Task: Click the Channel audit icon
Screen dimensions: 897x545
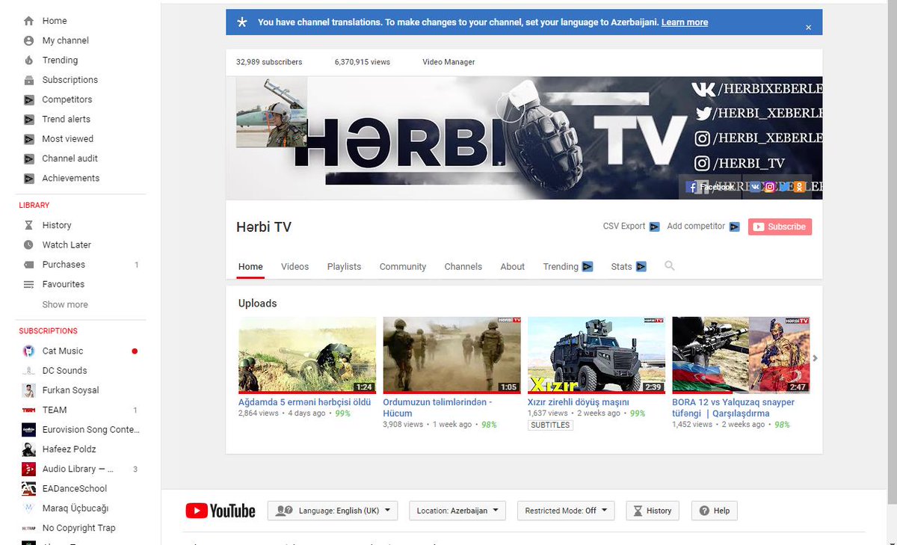Action: pyautogui.click(x=28, y=158)
